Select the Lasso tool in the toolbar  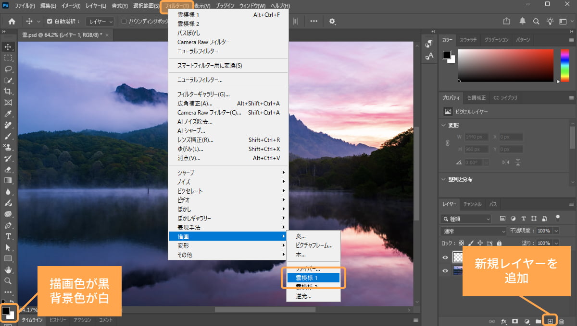click(x=8, y=69)
